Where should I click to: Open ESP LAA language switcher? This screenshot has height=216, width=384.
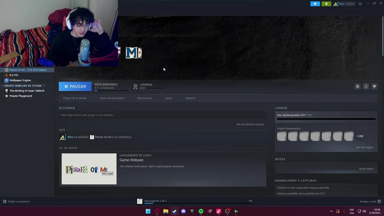click(352, 211)
